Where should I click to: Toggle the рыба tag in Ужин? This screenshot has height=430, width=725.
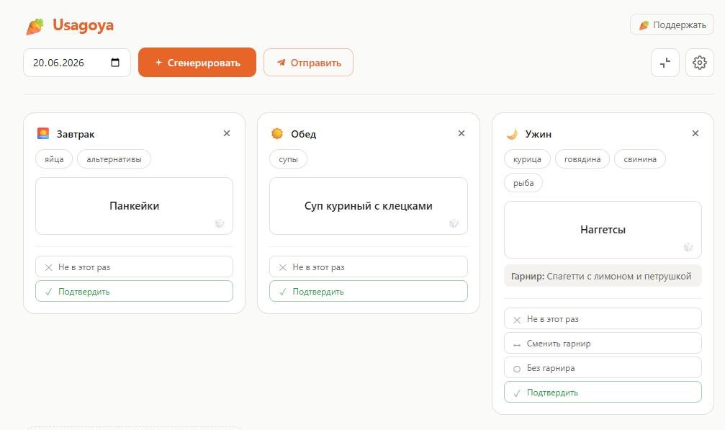point(523,183)
